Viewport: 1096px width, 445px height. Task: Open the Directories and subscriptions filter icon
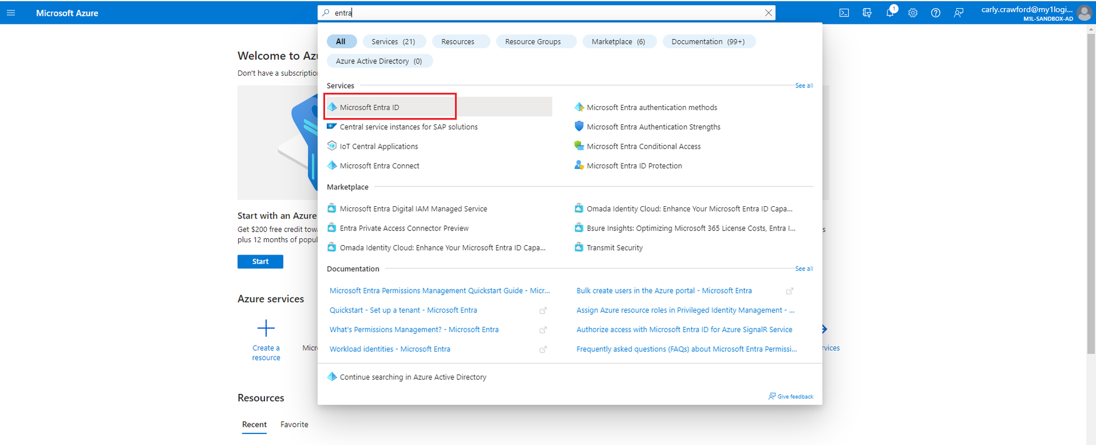coord(867,13)
